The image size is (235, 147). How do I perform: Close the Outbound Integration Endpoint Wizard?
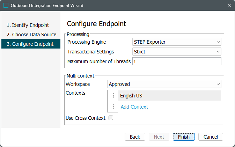229,6
